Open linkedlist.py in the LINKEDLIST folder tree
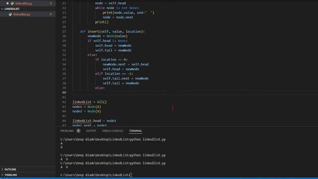 coord(22,14)
